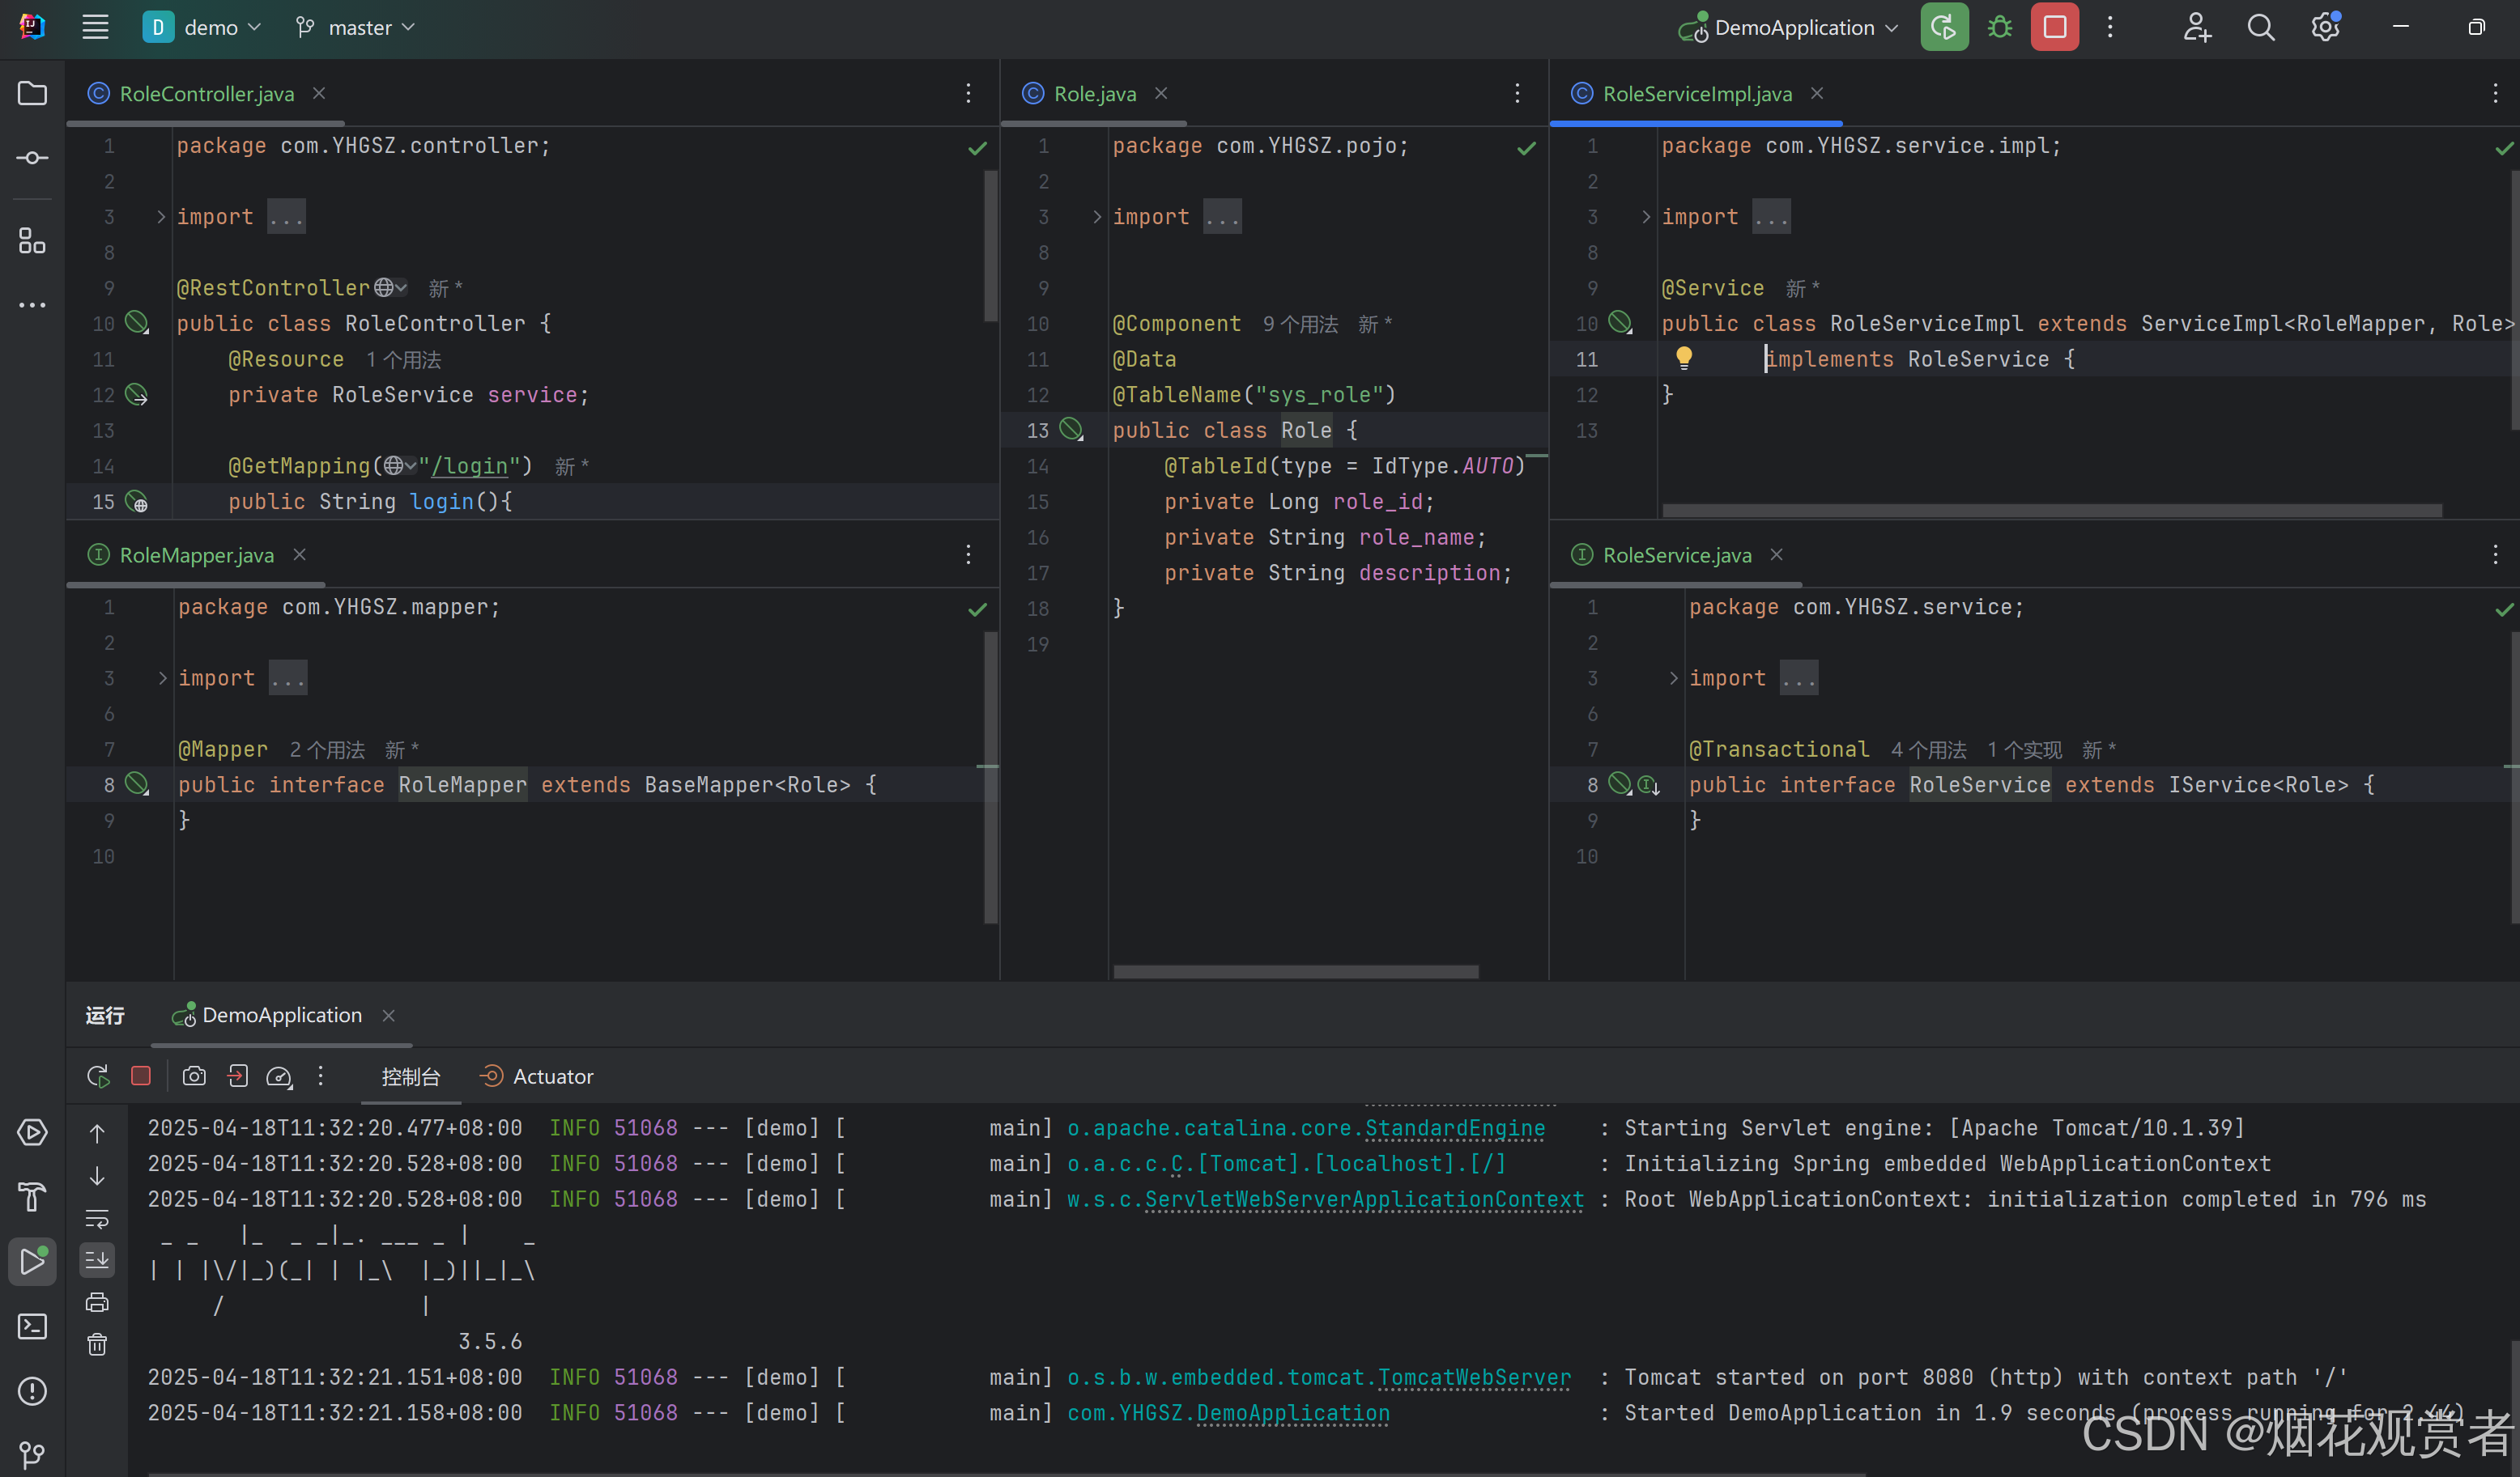The width and height of the screenshot is (2520, 1477).
Task: Open the Structure tool window
Action: [31, 241]
